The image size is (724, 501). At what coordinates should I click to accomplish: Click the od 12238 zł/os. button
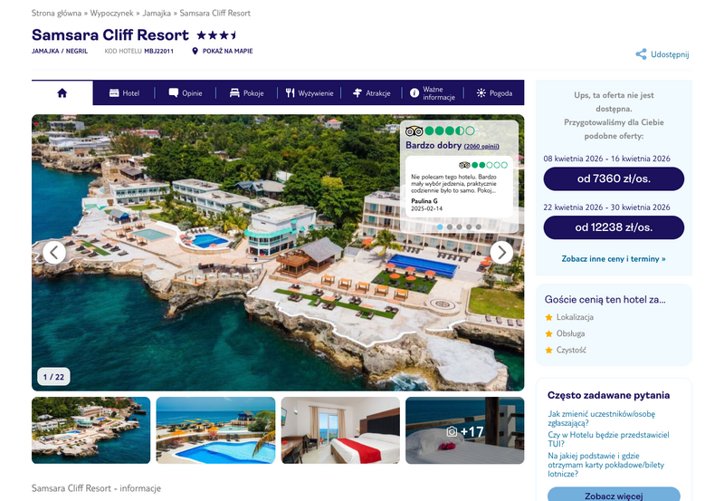click(614, 227)
